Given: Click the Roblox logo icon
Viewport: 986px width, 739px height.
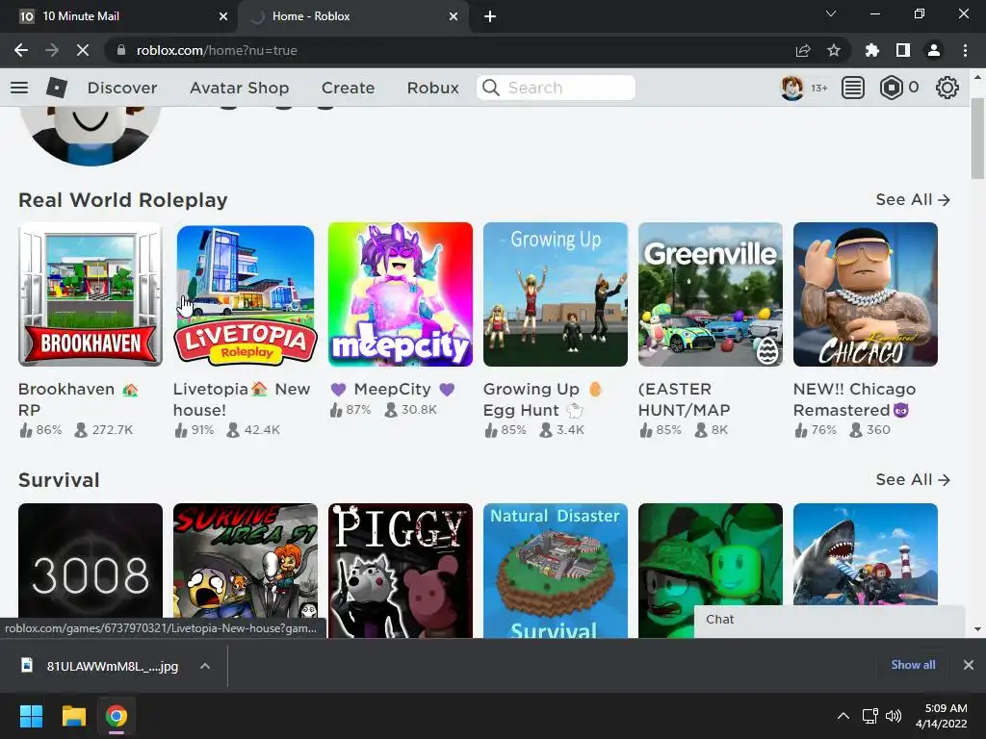Looking at the screenshot, I should pyautogui.click(x=57, y=88).
